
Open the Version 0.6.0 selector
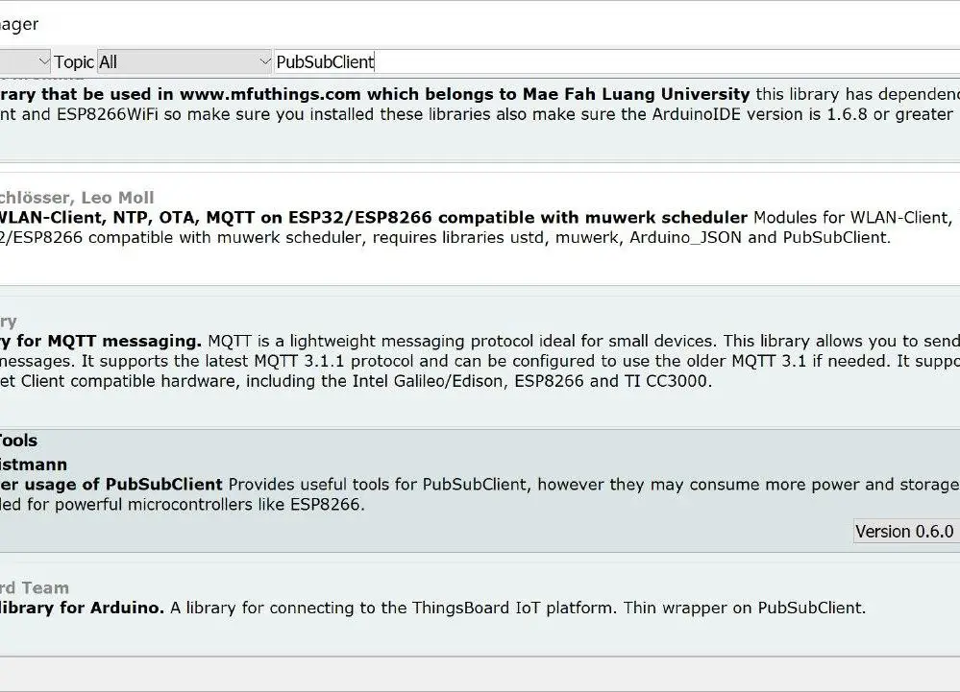(906, 531)
